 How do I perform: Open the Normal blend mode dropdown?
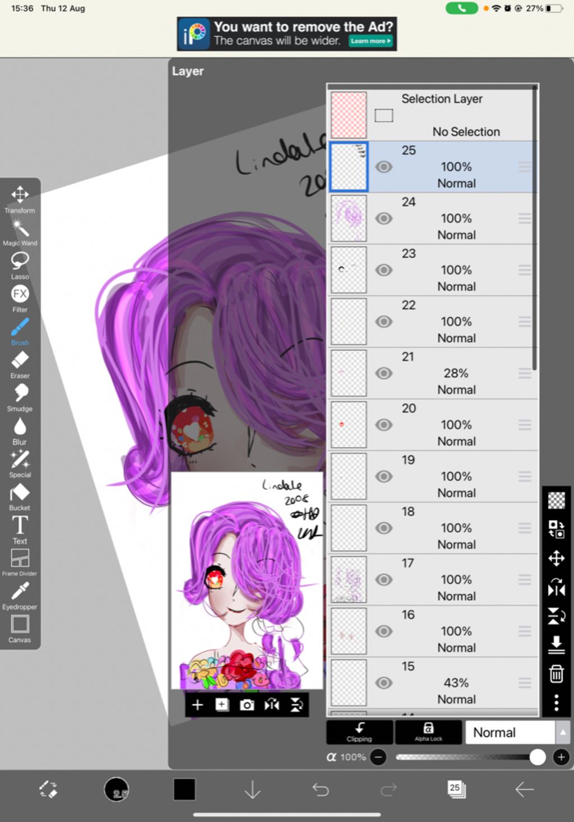510,732
